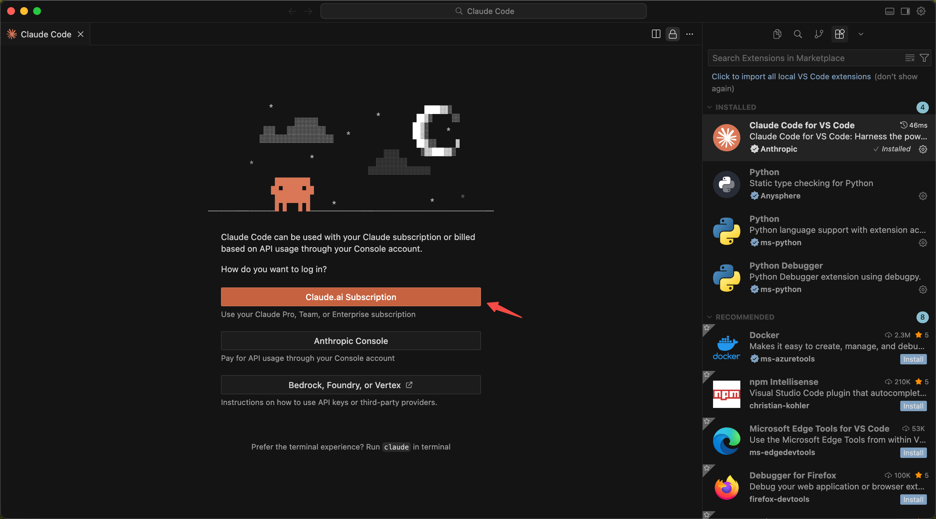This screenshot has height=519, width=936.
Task: Select the Python Debugger extension row
Action: [819, 278]
